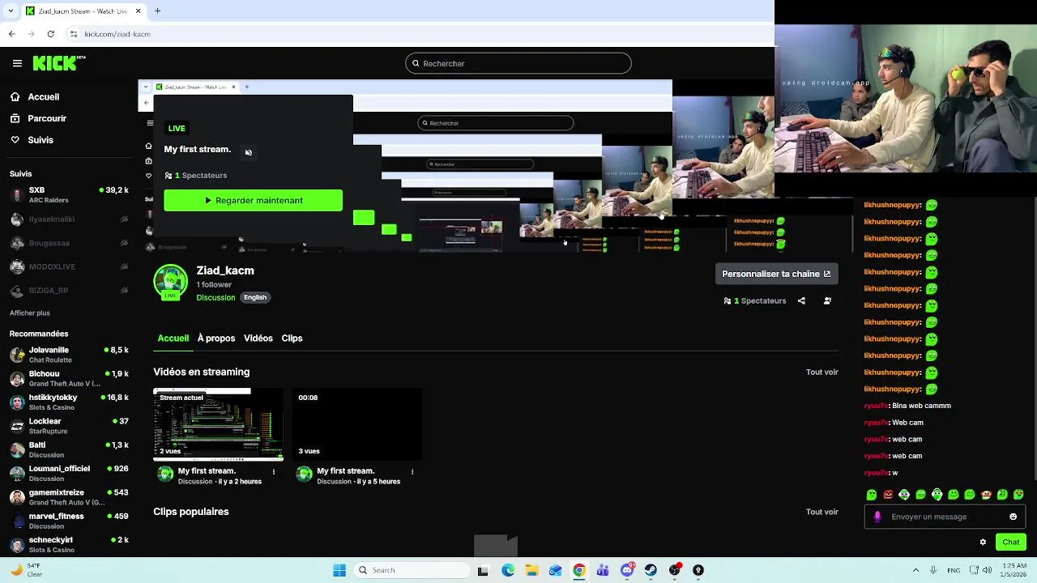Click Ziad_kacm profile avatar
Screen dimensions: 1037x583
pos(170,281)
